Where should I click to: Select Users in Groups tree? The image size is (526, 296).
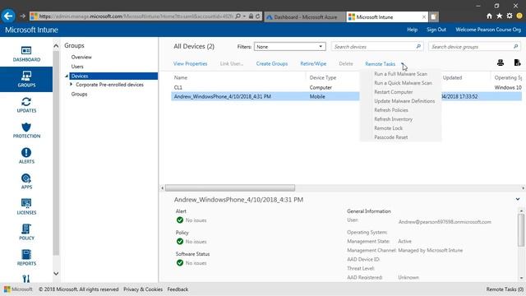(x=77, y=67)
